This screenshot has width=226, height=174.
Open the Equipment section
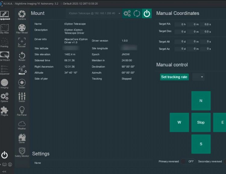[x=5, y=15]
